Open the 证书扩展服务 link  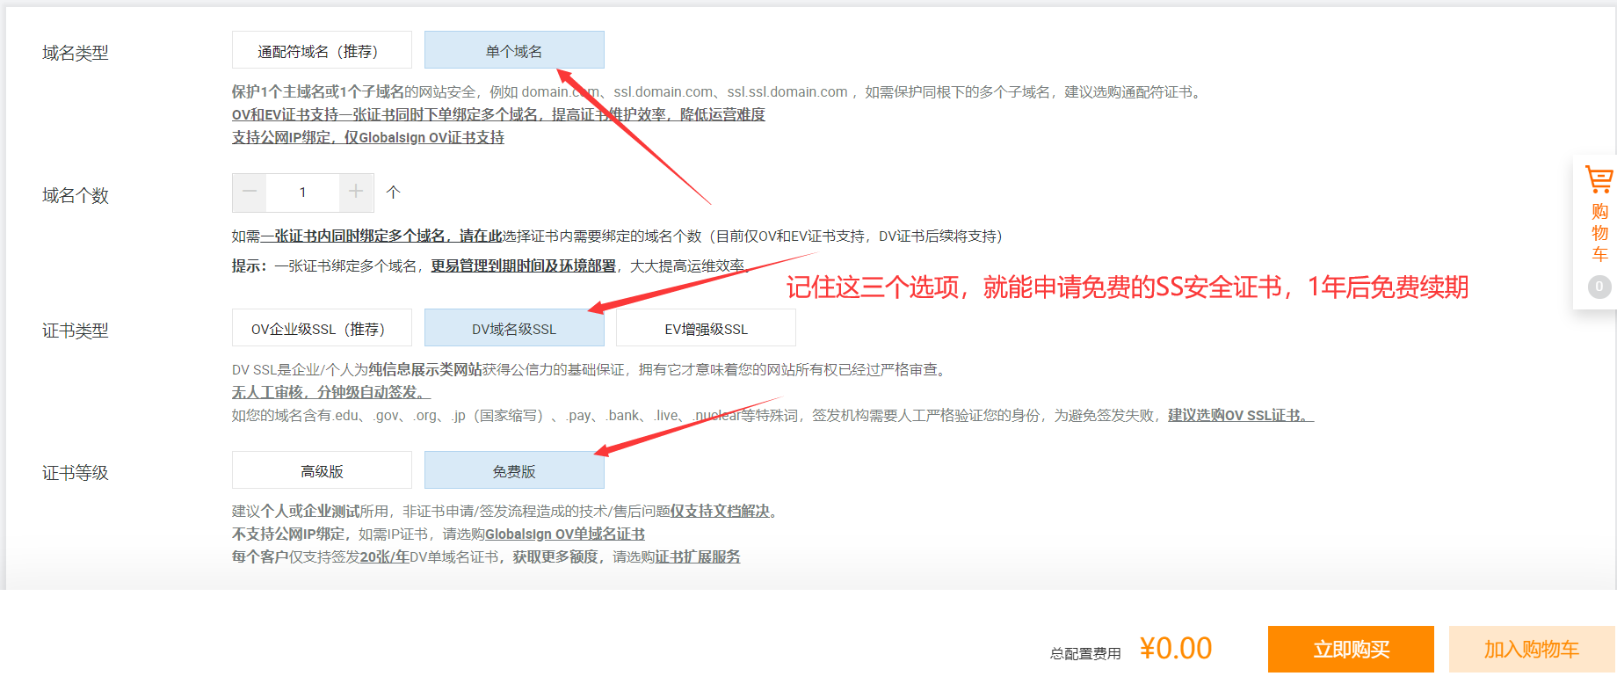point(698,556)
